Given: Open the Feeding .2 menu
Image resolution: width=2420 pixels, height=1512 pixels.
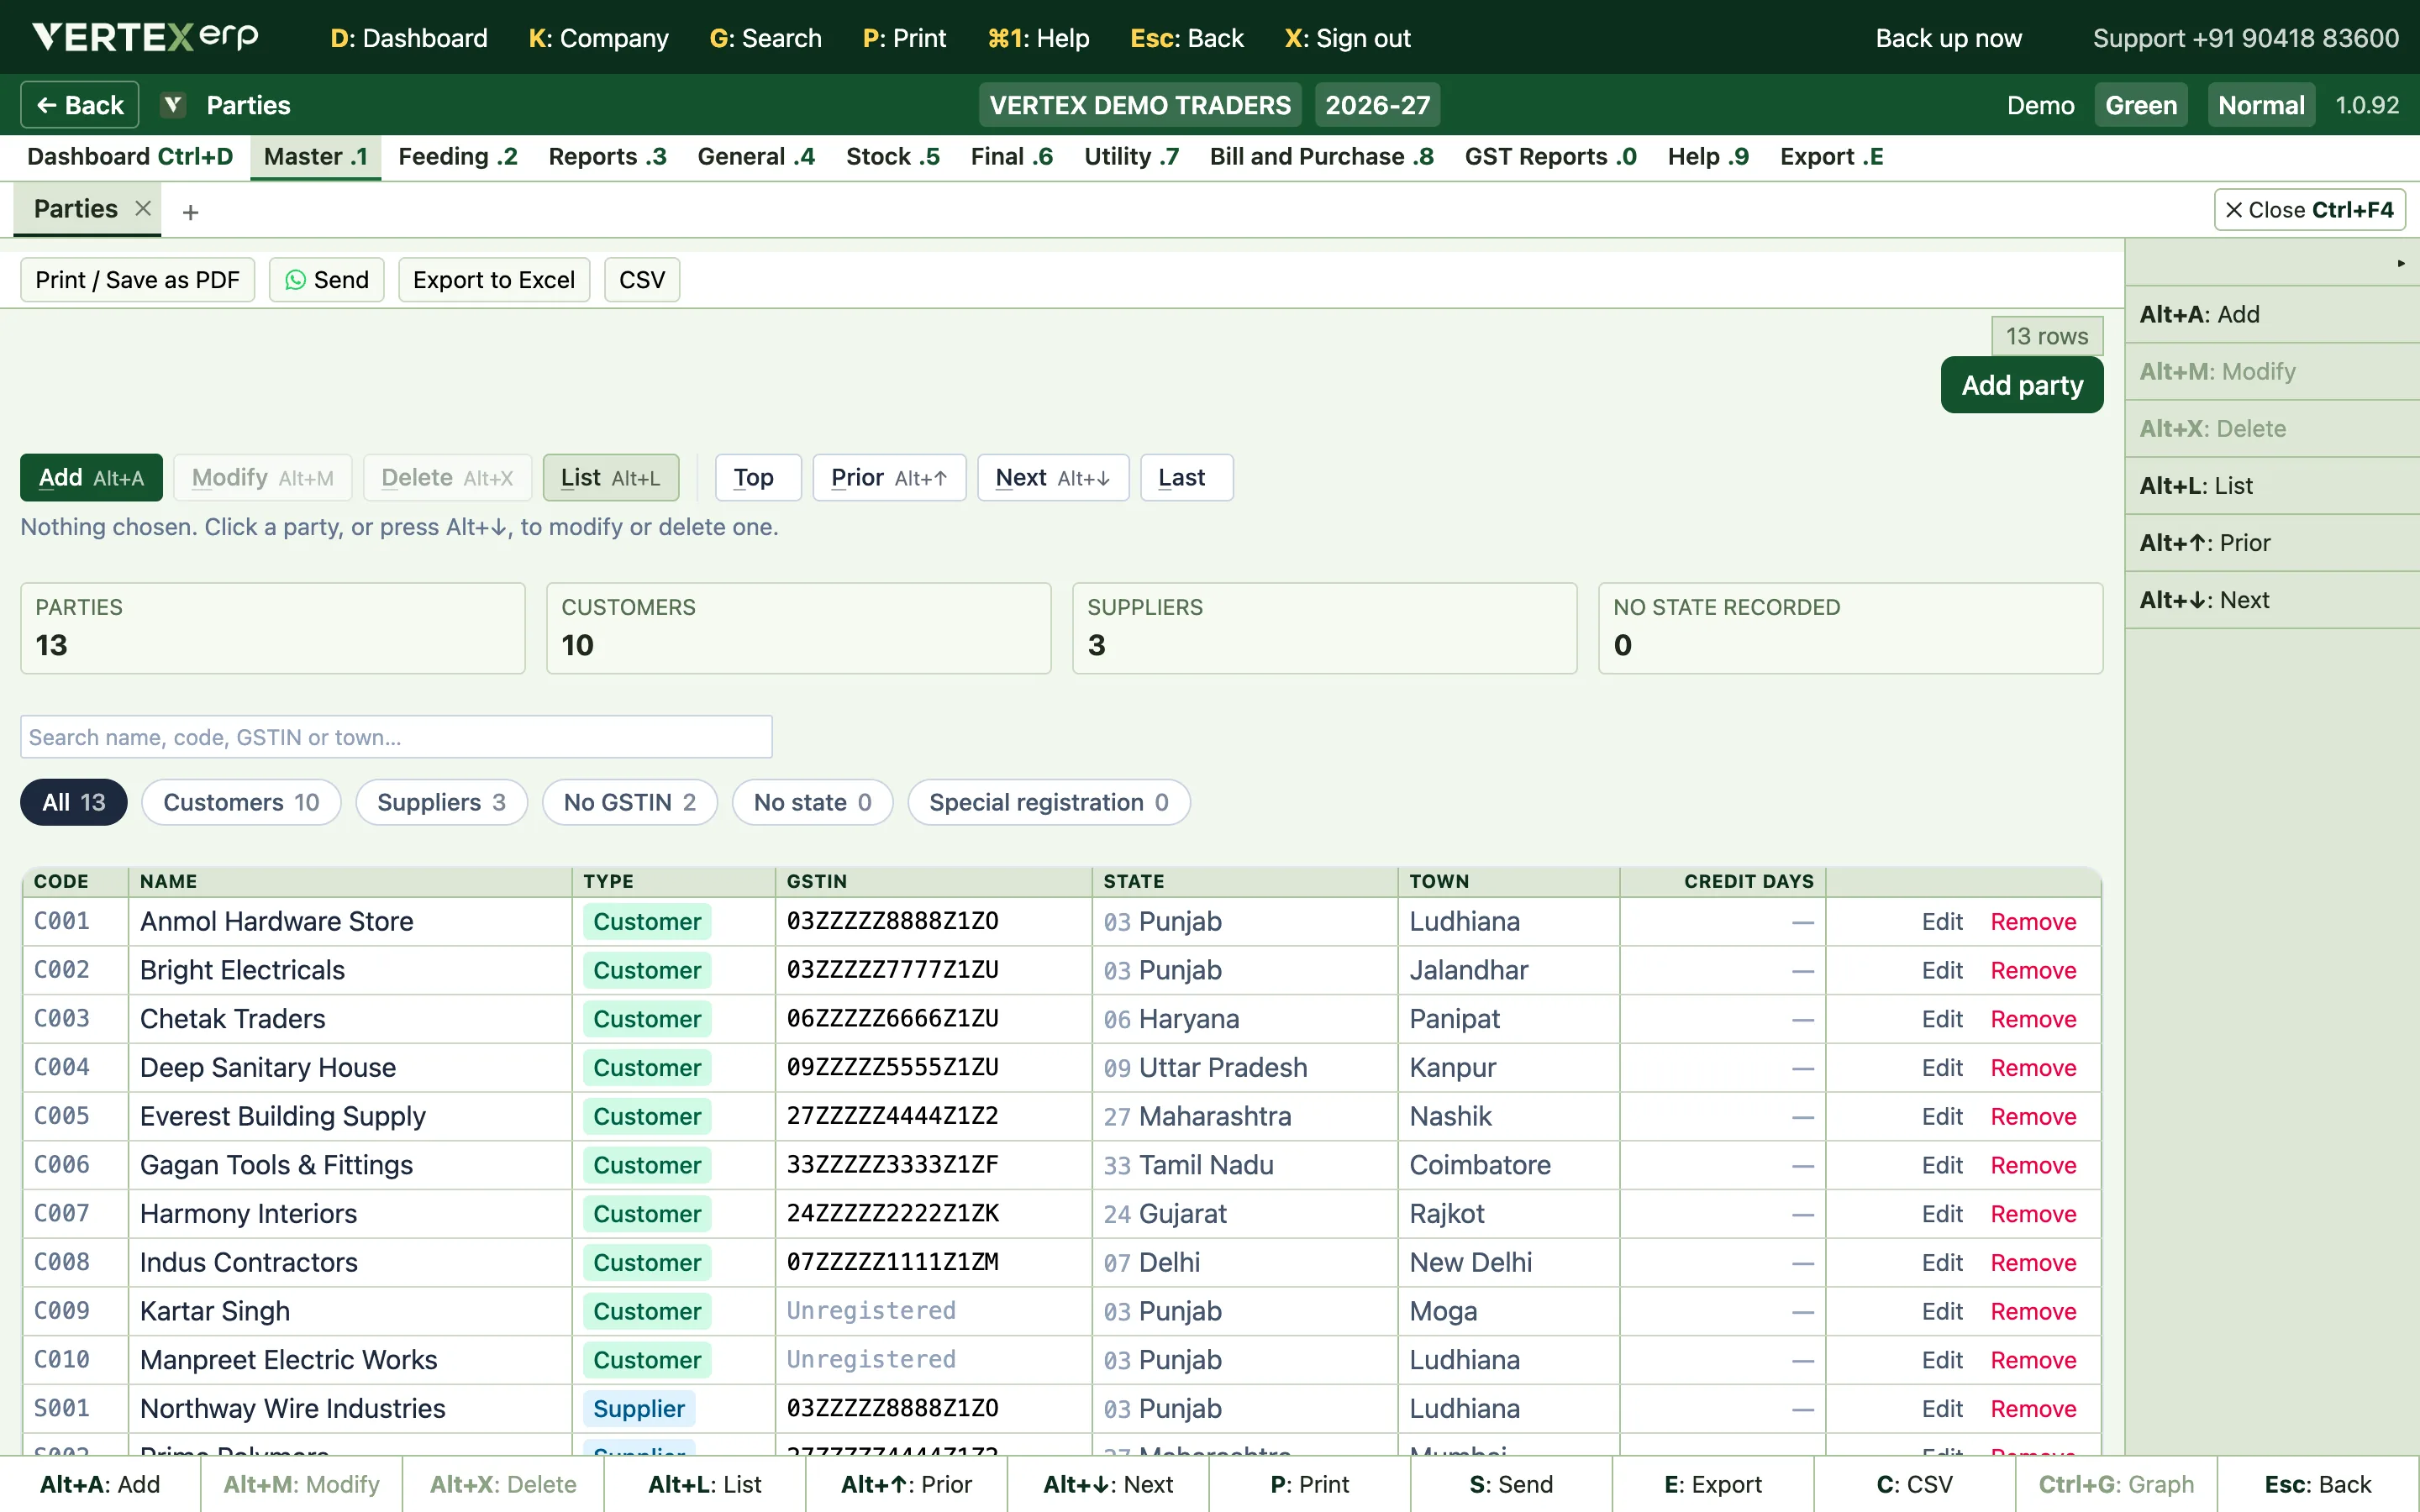Looking at the screenshot, I should click(458, 157).
